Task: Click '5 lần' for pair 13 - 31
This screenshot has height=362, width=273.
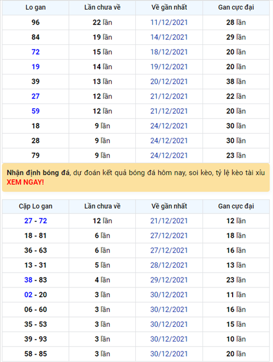Action: click(x=102, y=265)
